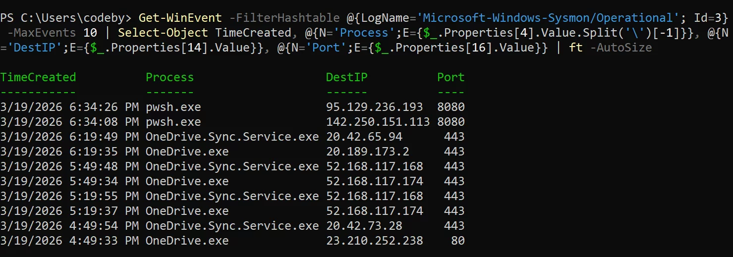Click destination IP 20.42.65.94
This screenshot has height=257, width=733.
click(364, 137)
